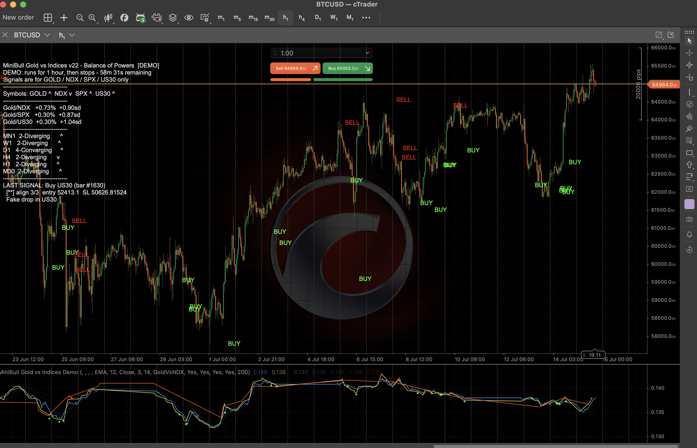697x448 pixels.
Task: Toggle the eye viewing options
Action: tap(189, 18)
